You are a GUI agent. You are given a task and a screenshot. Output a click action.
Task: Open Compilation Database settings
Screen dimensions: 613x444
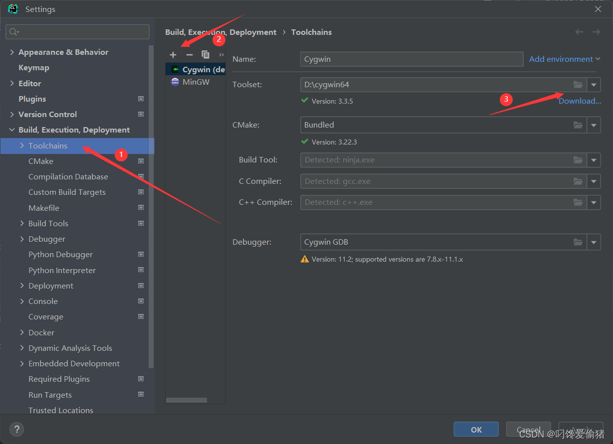pyautogui.click(x=68, y=176)
